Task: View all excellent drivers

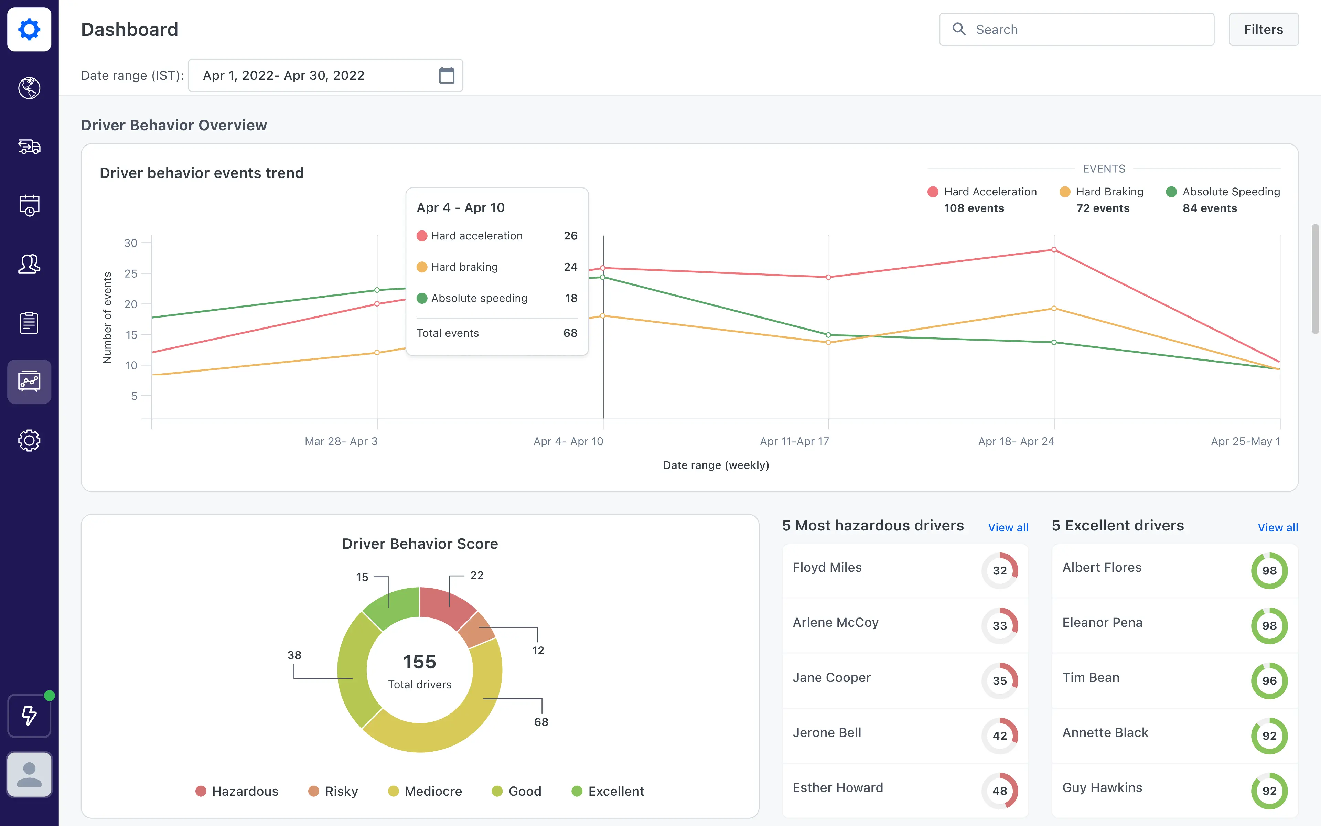Action: point(1277,527)
